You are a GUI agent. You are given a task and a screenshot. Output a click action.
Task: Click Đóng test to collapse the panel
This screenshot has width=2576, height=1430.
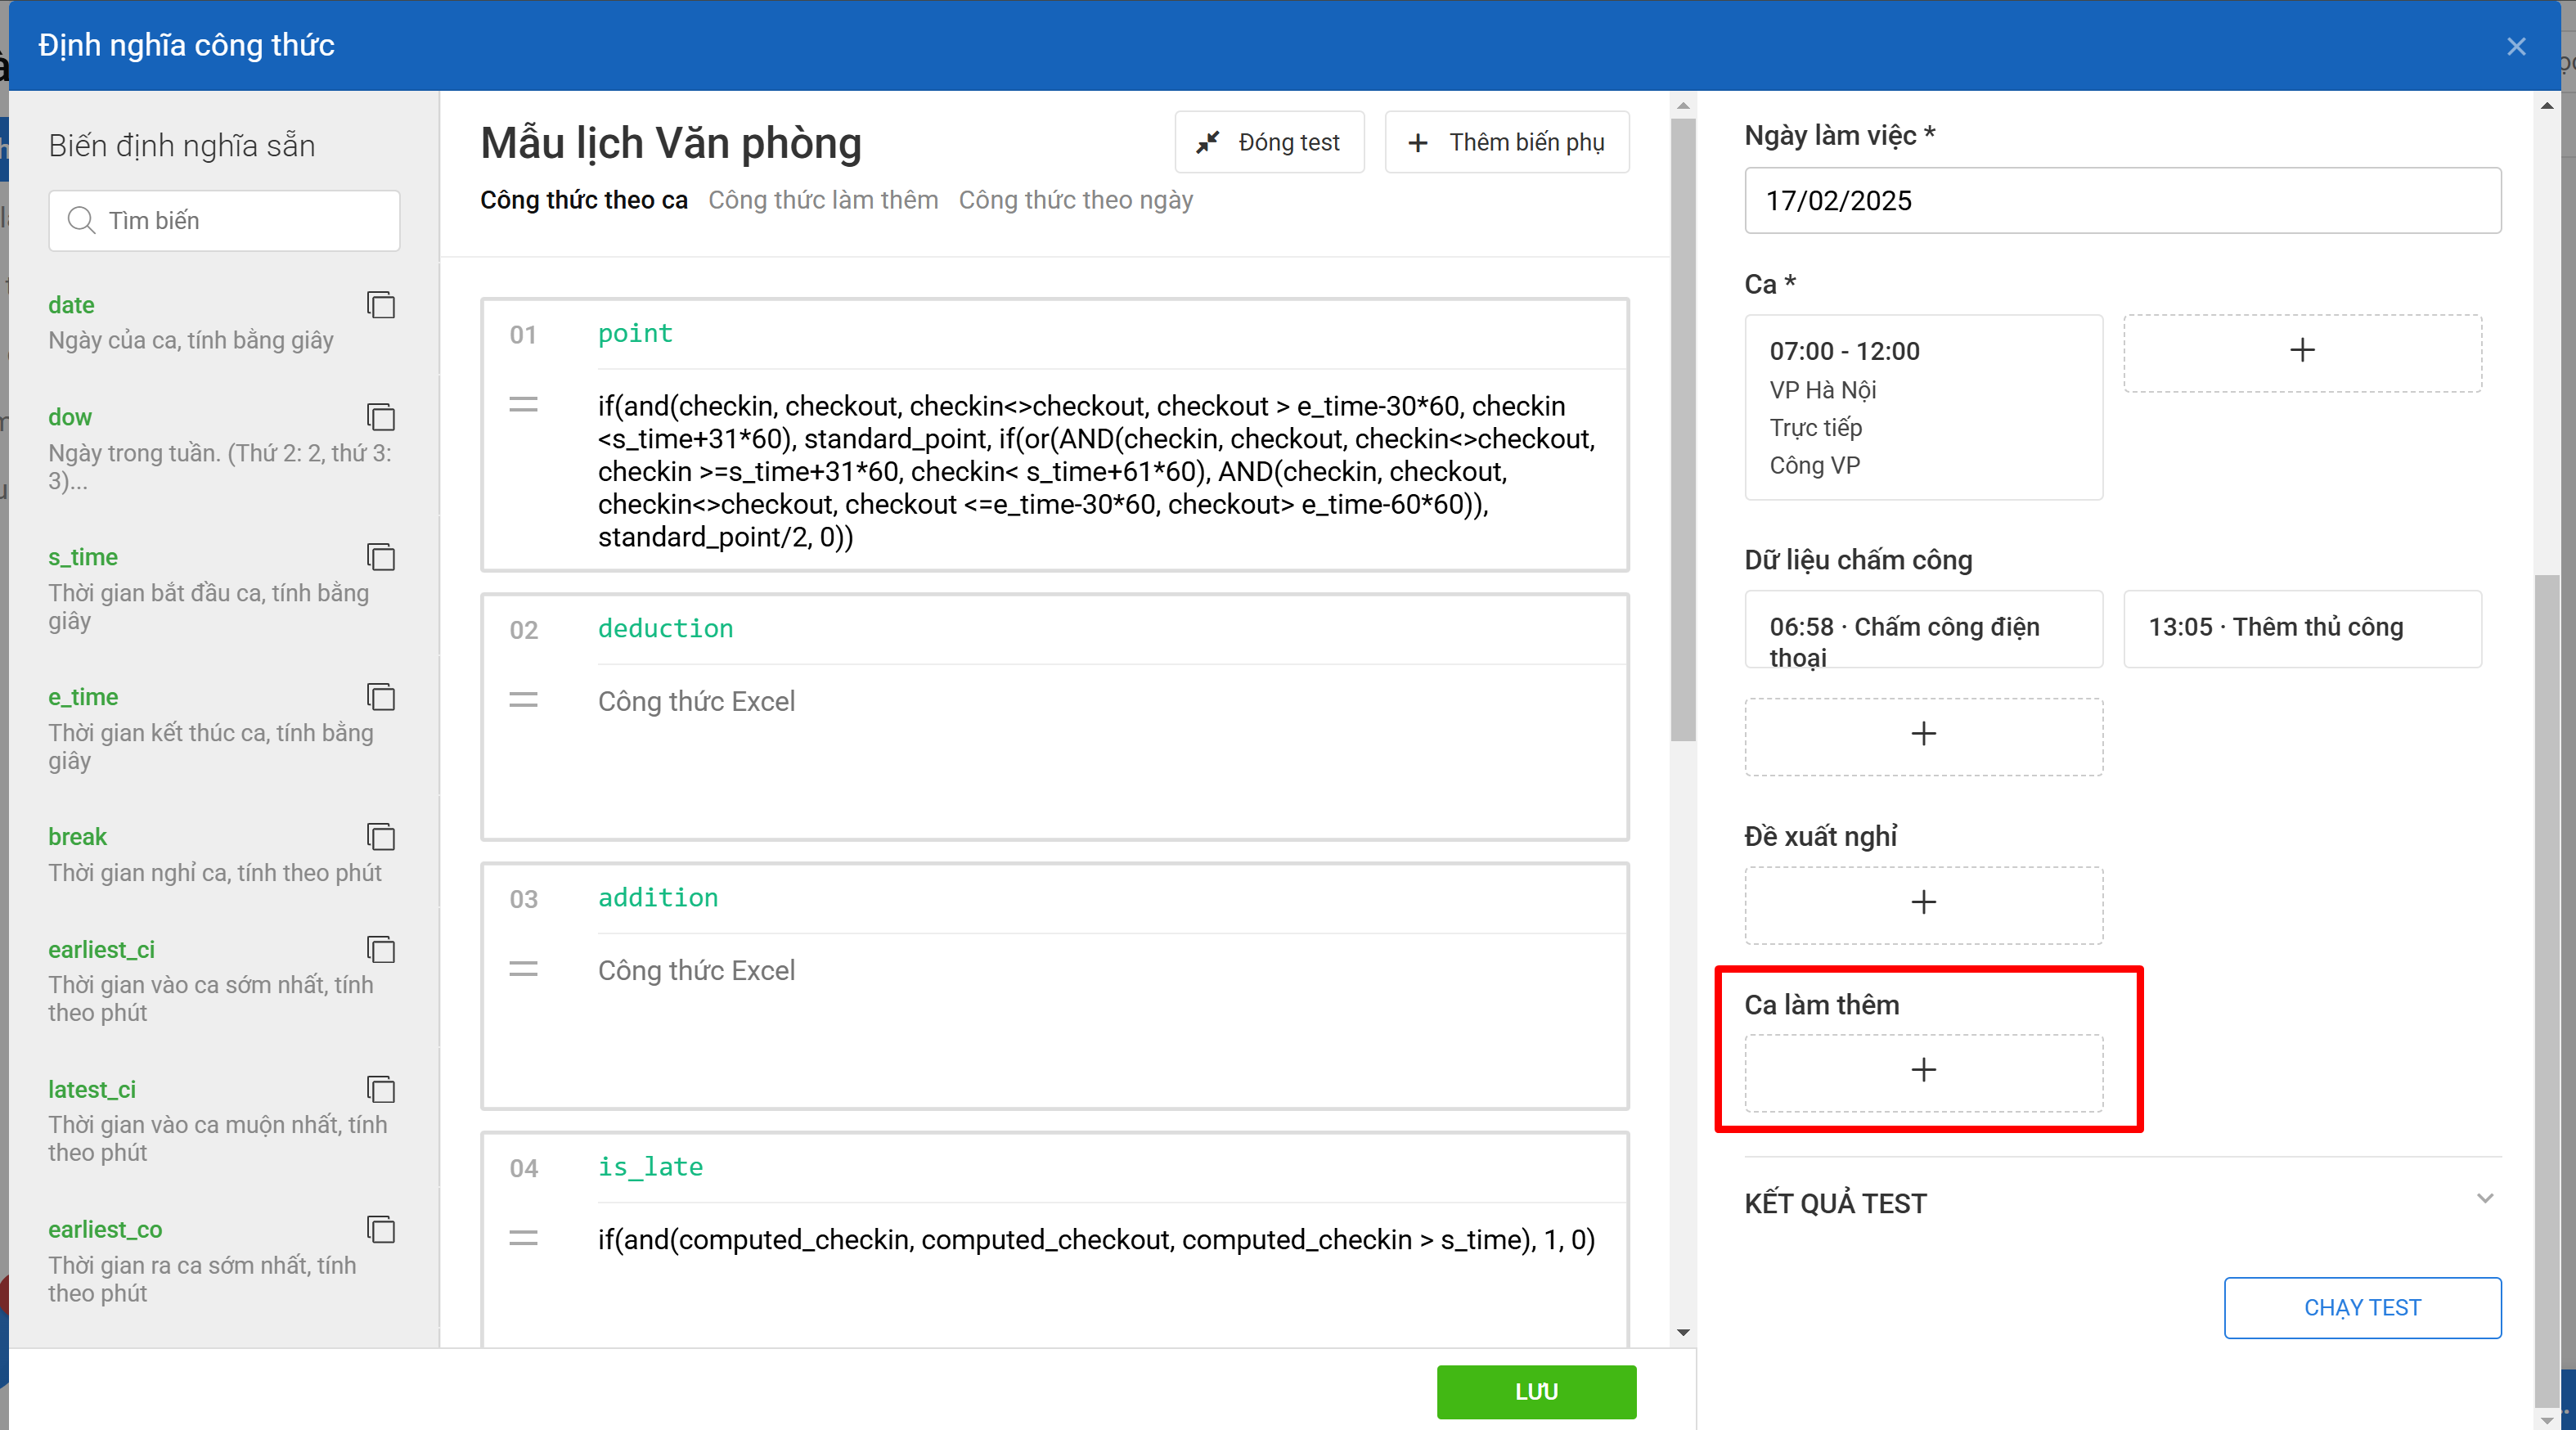pyautogui.click(x=1268, y=142)
